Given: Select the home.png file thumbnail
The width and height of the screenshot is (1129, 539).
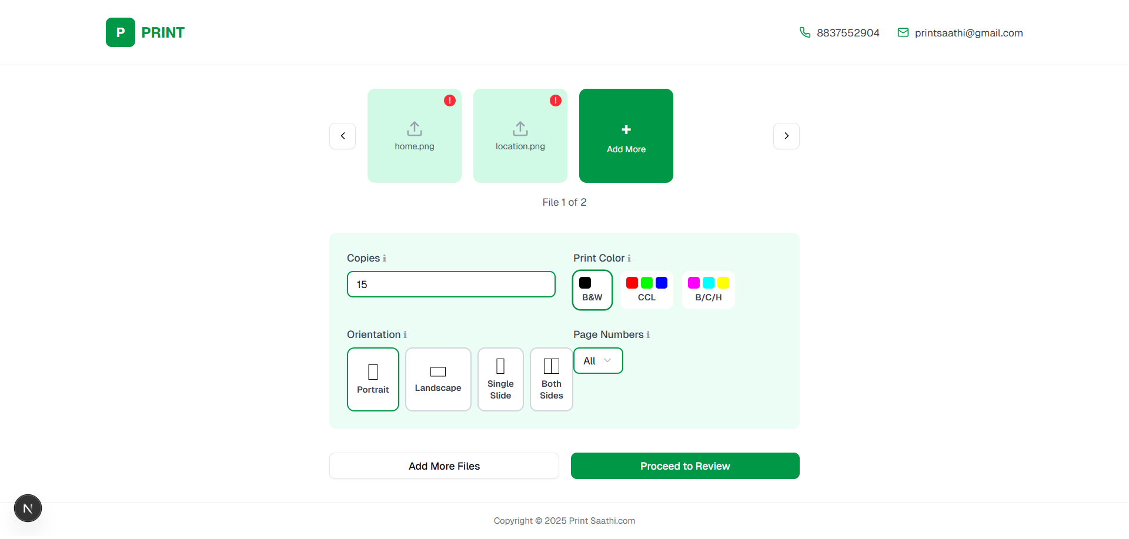Looking at the screenshot, I should [415, 136].
